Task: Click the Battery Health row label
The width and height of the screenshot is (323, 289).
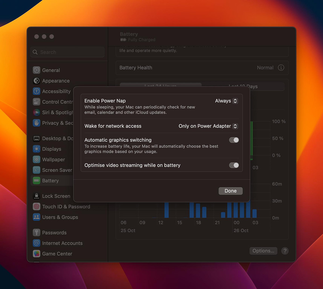Action: (136, 68)
